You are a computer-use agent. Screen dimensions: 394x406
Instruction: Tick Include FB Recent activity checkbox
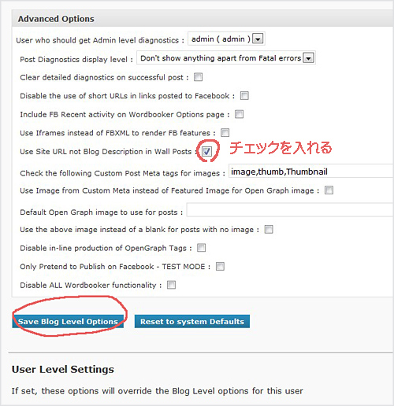tap(239, 114)
